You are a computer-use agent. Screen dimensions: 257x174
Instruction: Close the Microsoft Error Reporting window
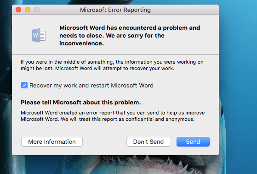coord(18,10)
